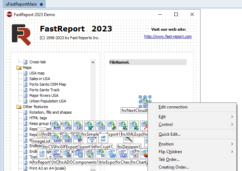Click the www.fast-report.com link
The height and width of the screenshot is (171, 242).
point(168,36)
